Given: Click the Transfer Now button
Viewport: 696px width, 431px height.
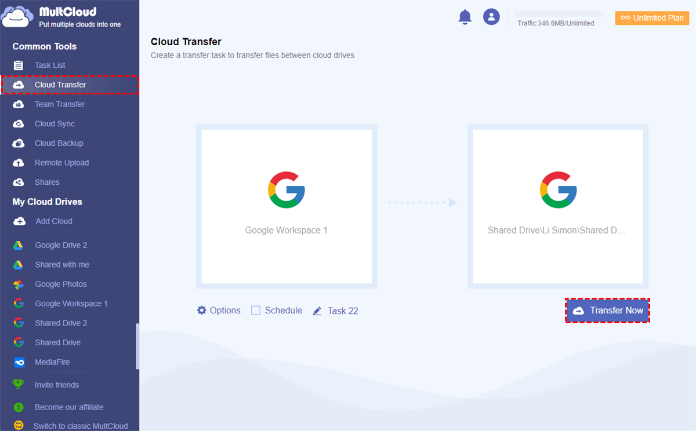Looking at the screenshot, I should point(608,311).
